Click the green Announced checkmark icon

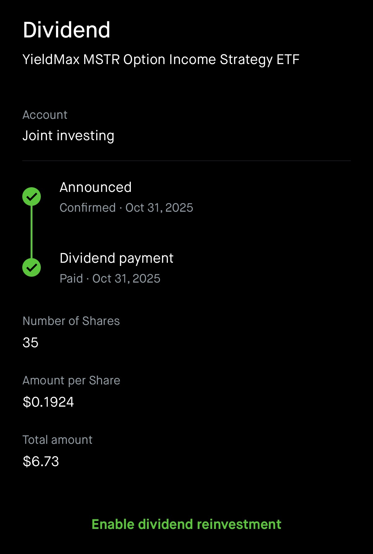click(32, 197)
